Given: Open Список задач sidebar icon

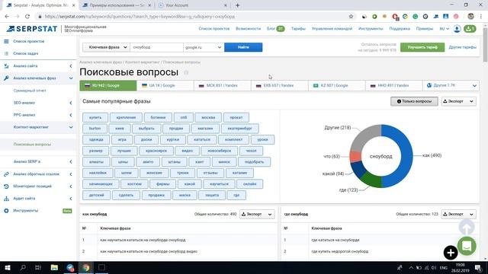Looking at the screenshot, I should coord(6,53).
